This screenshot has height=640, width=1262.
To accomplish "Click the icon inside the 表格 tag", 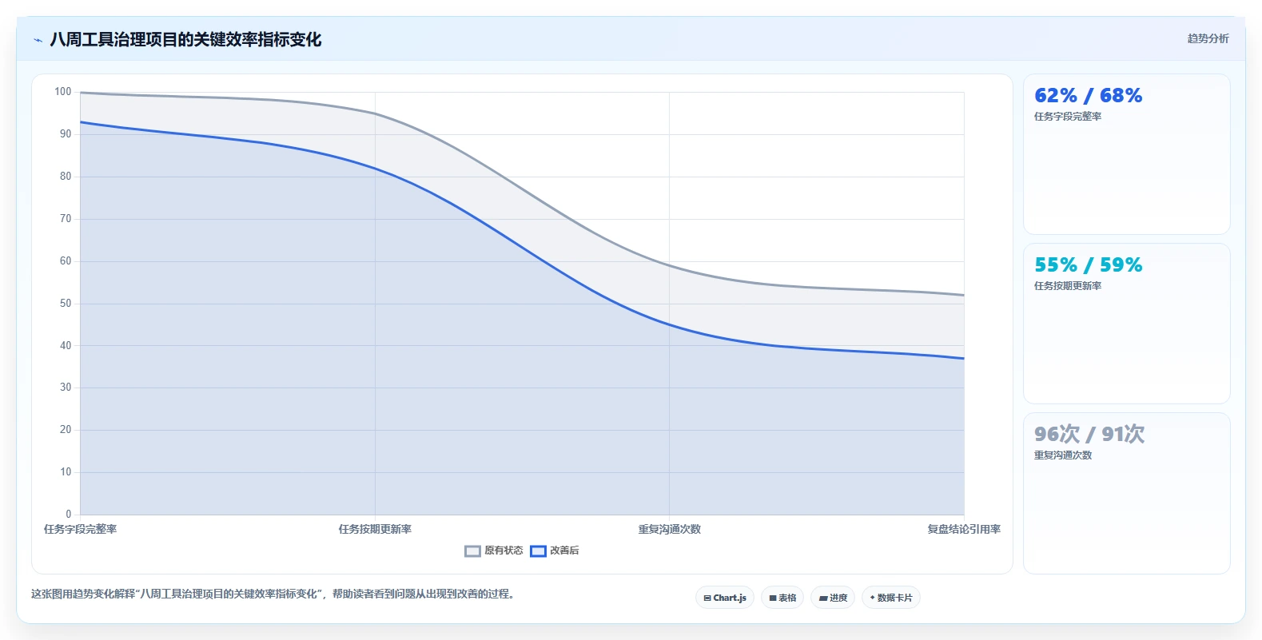I will (x=773, y=598).
